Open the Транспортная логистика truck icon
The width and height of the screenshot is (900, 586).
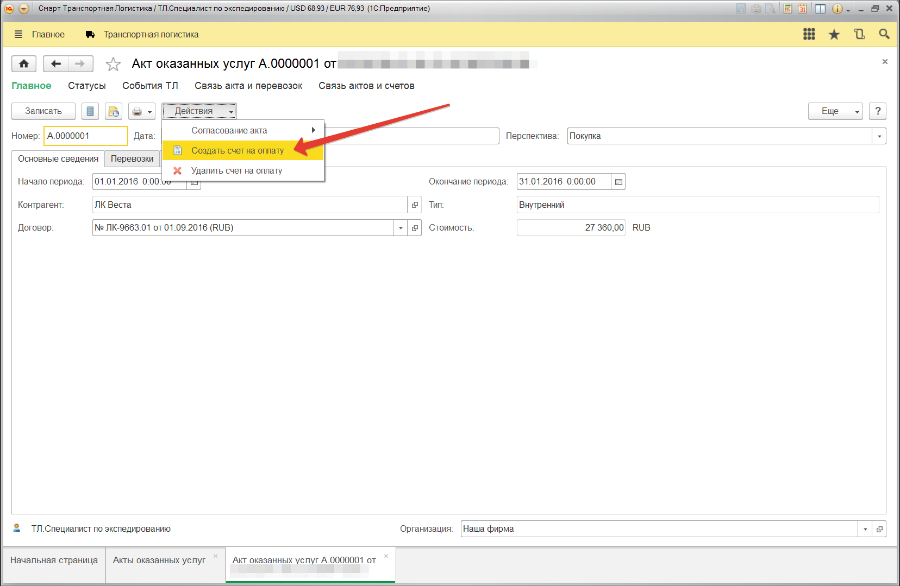[90, 35]
